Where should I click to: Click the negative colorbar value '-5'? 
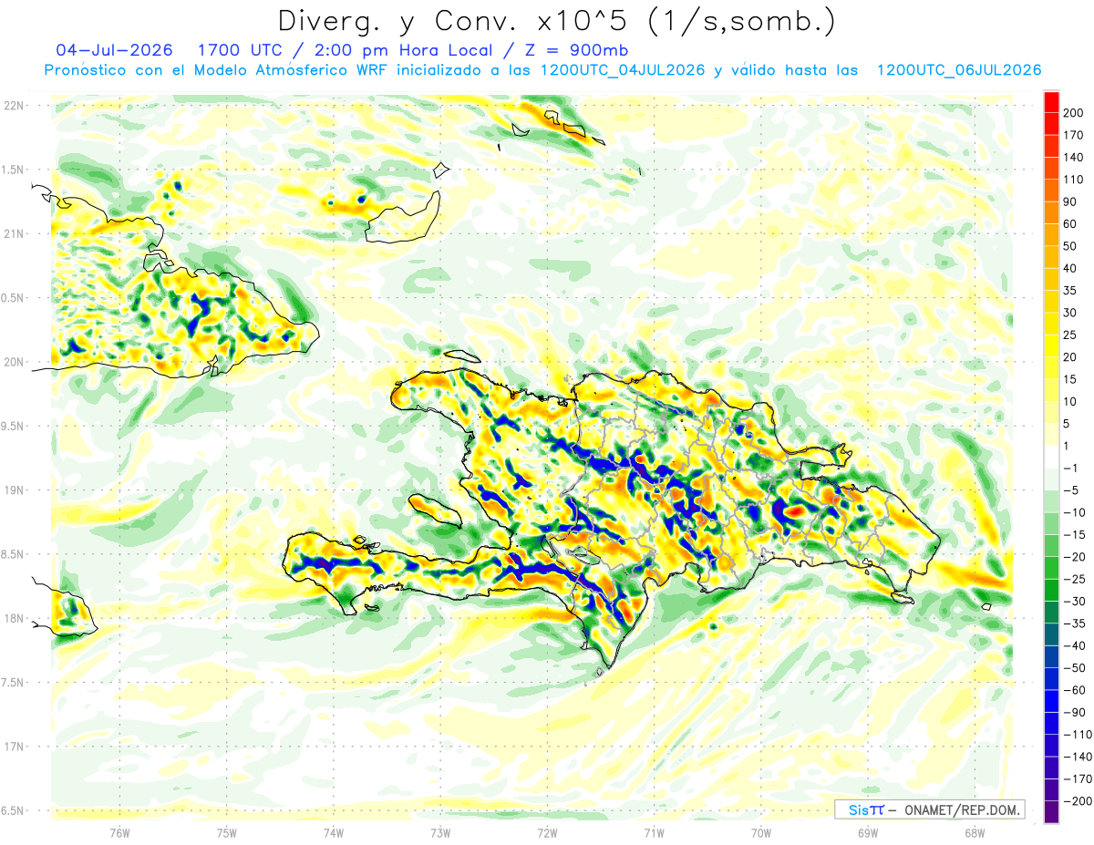coord(1072,489)
